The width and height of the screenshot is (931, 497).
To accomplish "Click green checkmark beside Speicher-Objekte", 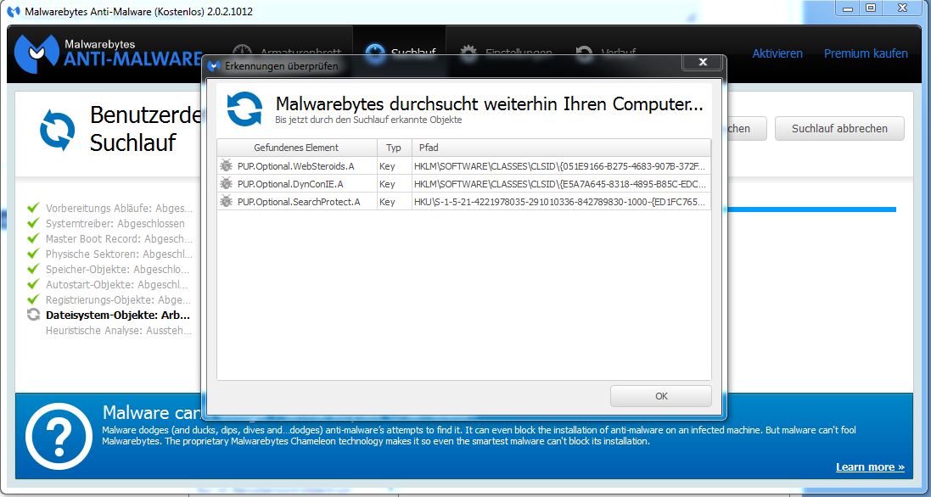I will (34, 269).
